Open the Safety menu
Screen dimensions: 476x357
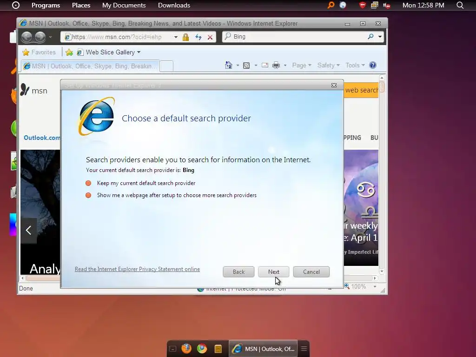click(328, 65)
